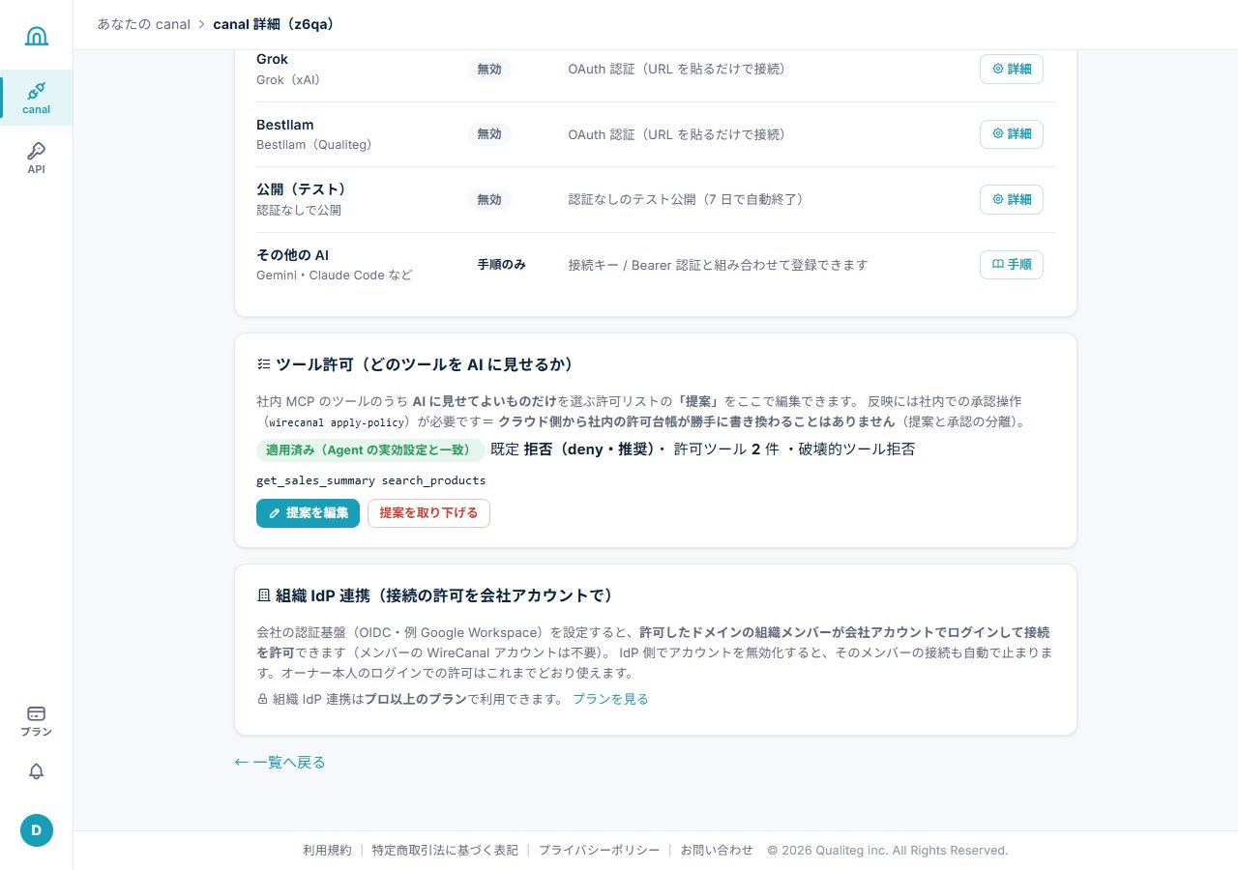Click the get_sales_summary tool name
The width and height of the screenshot is (1238, 870).
point(315,480)
